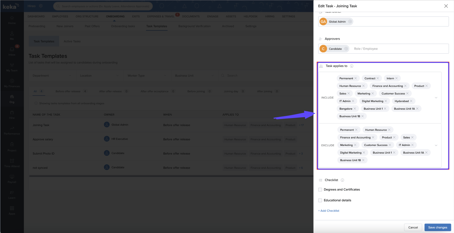Viewport: 454px width, 233px height.
Task: Check the Degrees and Certificates checkbox
Action: [320, 190]
